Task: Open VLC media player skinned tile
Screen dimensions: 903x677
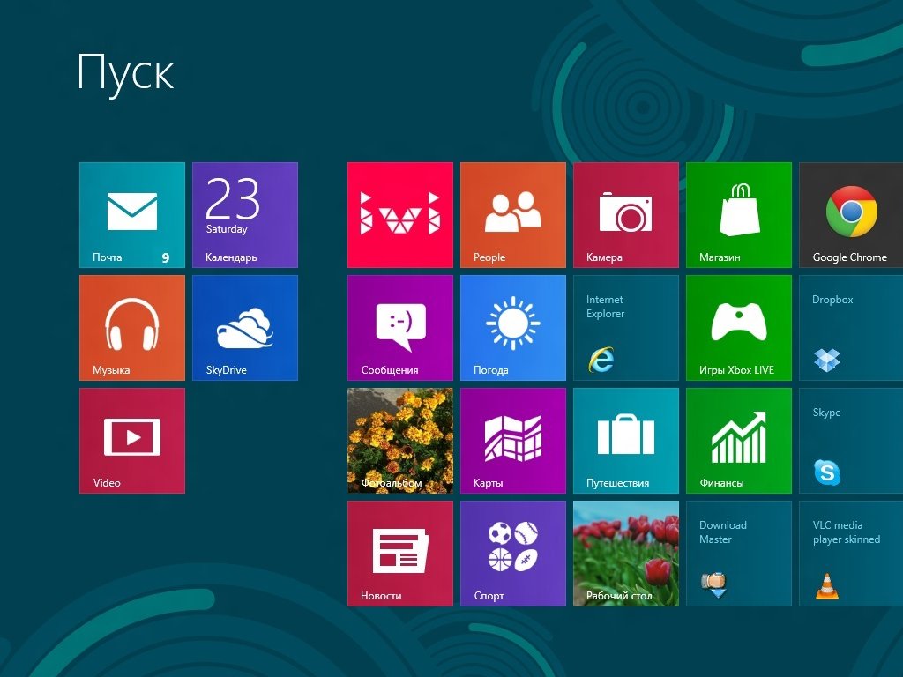Action: coord(851,554)
